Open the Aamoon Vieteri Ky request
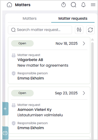This screenshot has width=98, height=140. tap(35, 109)
